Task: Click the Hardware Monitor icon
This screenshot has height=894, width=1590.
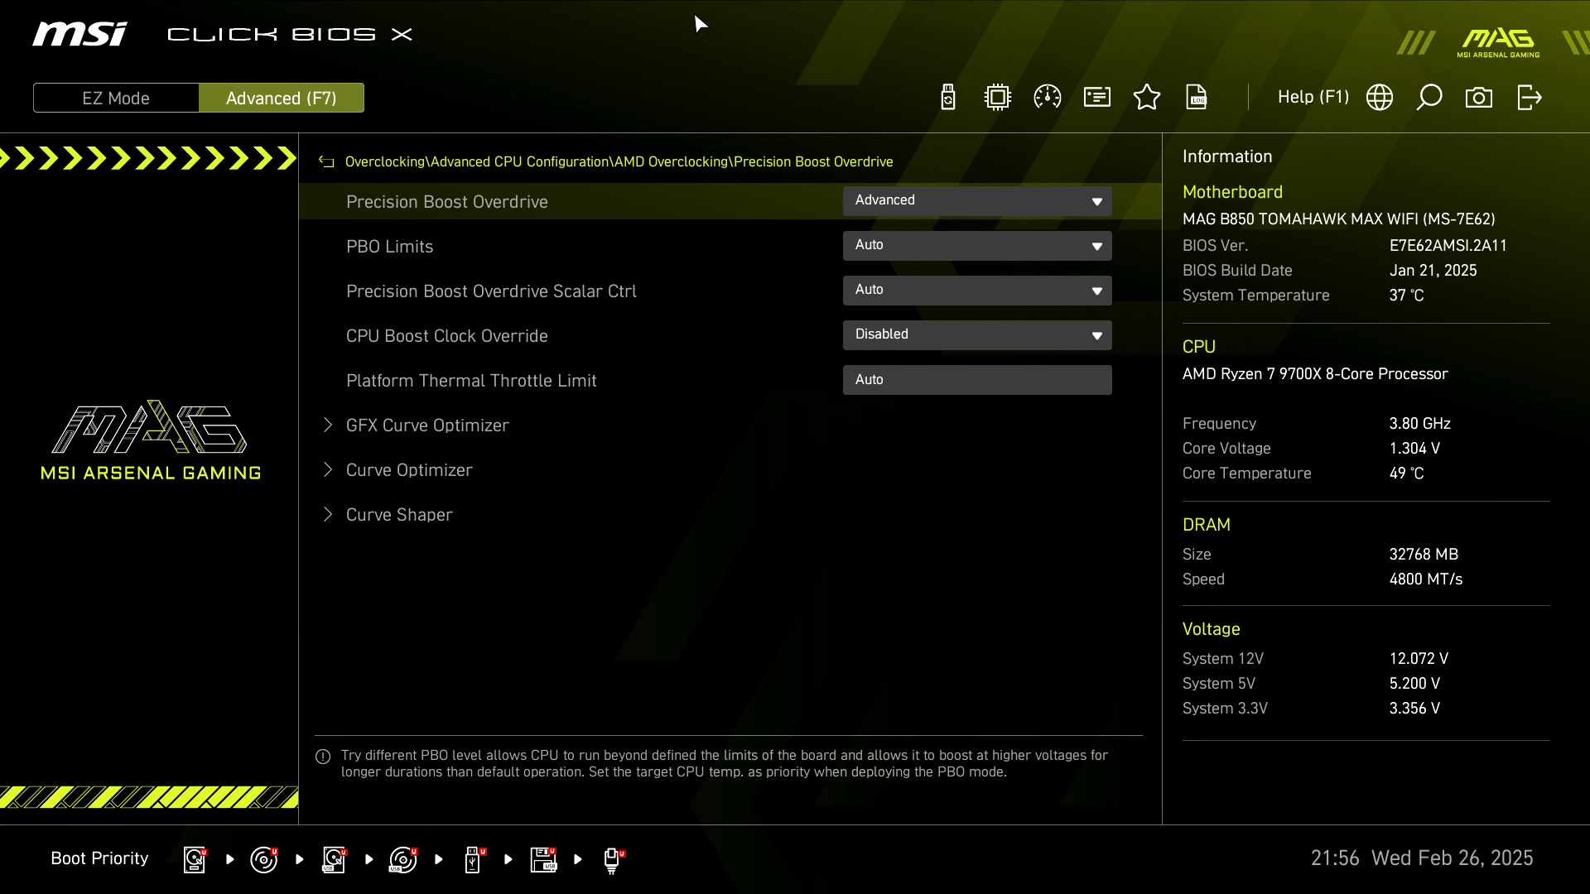Action: point(1048,97)
